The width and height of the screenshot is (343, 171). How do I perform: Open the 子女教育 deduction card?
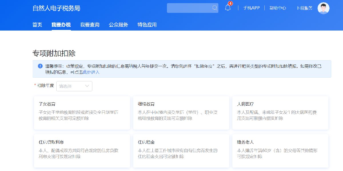click(82, 113)
